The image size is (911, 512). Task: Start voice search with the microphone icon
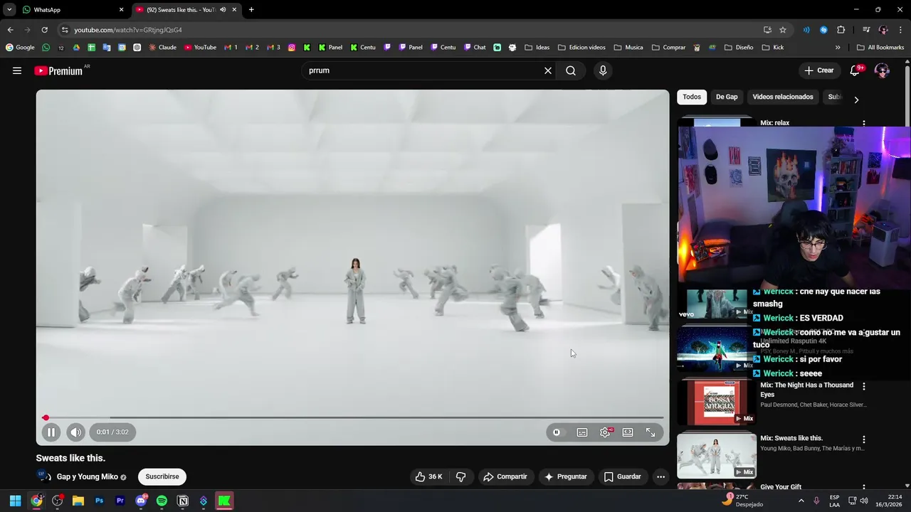click(603, 70)
